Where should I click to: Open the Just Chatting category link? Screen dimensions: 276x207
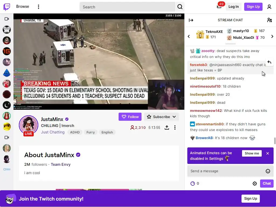pyautogui.click(x=53, y=132)
